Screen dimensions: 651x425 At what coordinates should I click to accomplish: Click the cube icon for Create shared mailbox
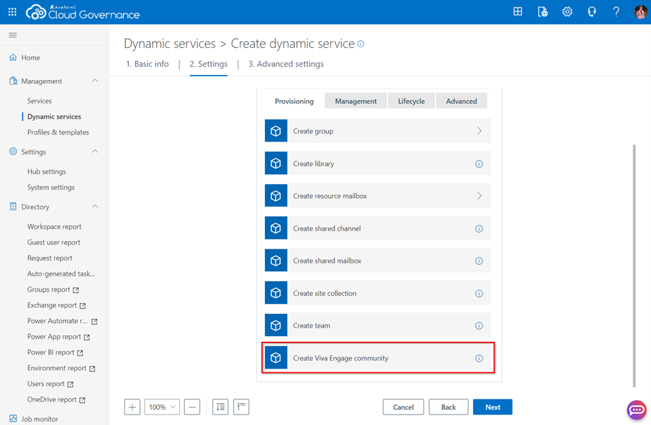tap(276, 260)
